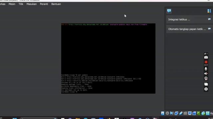This screenshot has width=213, height=119.
Task: Click the hard disk activity status icon
Action: point(163,113)
